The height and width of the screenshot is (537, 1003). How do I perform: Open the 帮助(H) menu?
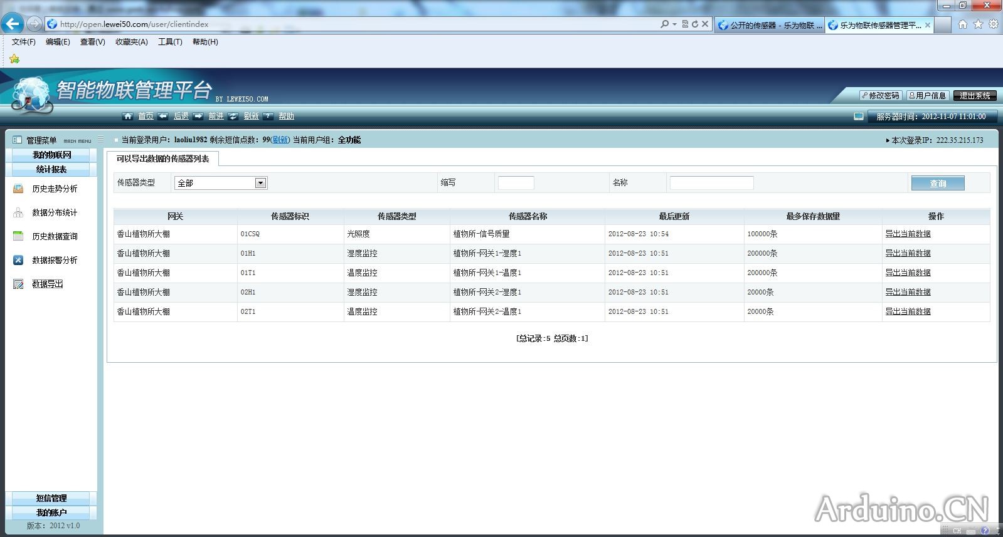(205, 42)
